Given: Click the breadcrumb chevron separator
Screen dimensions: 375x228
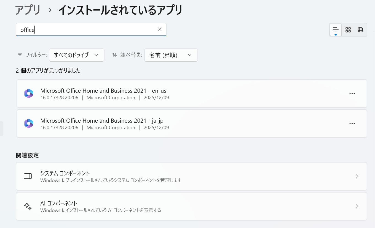Looking at the screenshot, I should [50, 10].
